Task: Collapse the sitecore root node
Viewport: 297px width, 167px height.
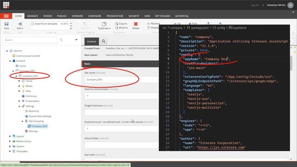Action: [x=7, y=51]
